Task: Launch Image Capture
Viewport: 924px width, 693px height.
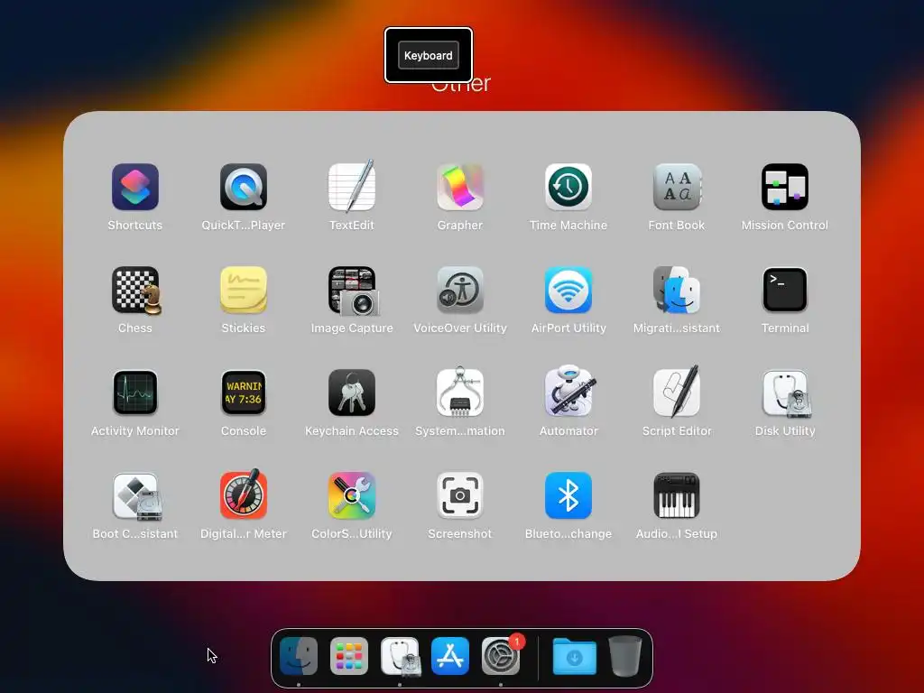Action: pyautogui.click(x=352, y=290)
